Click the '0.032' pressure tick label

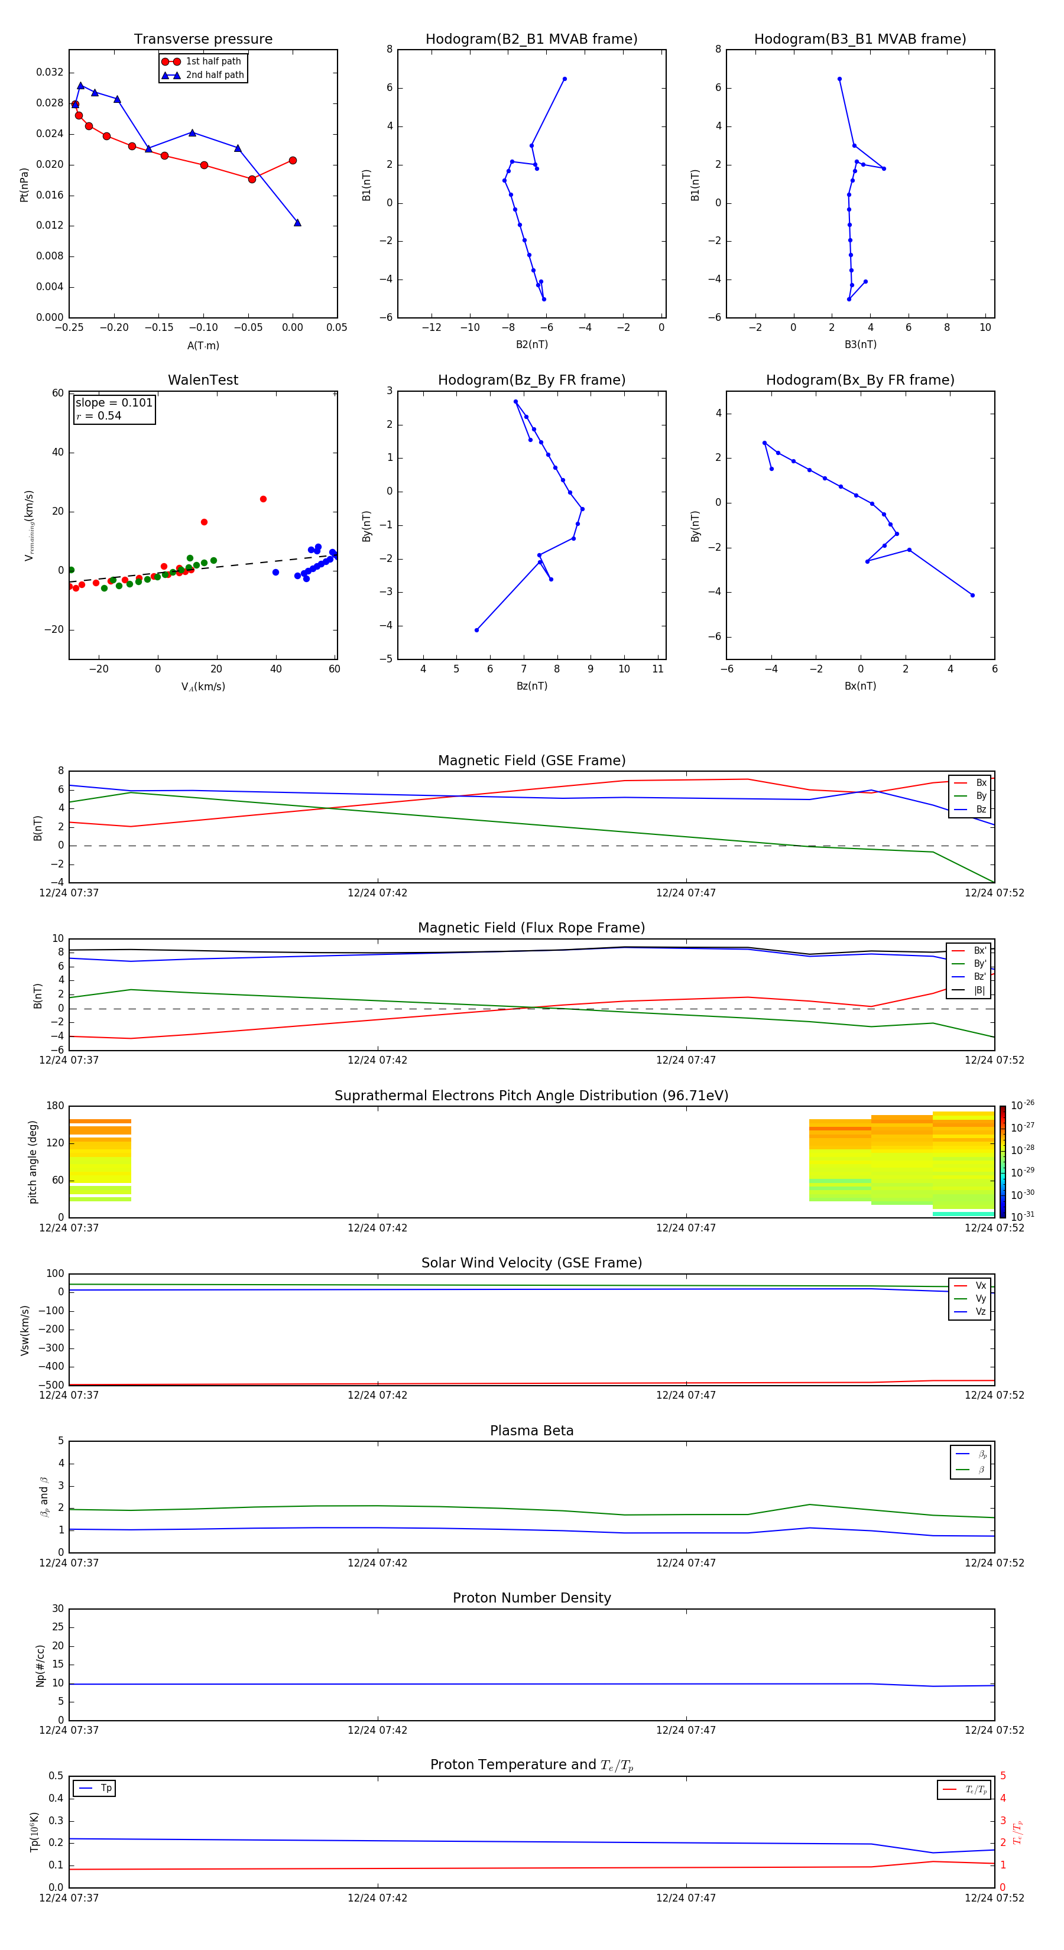[x=50, y=73]
